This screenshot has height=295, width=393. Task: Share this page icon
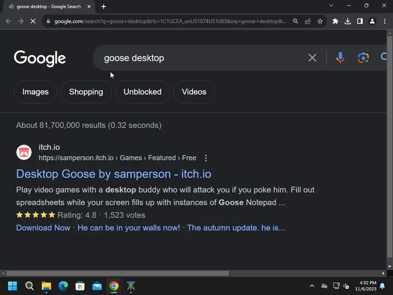pyautogui.click(x=308, y=22)
